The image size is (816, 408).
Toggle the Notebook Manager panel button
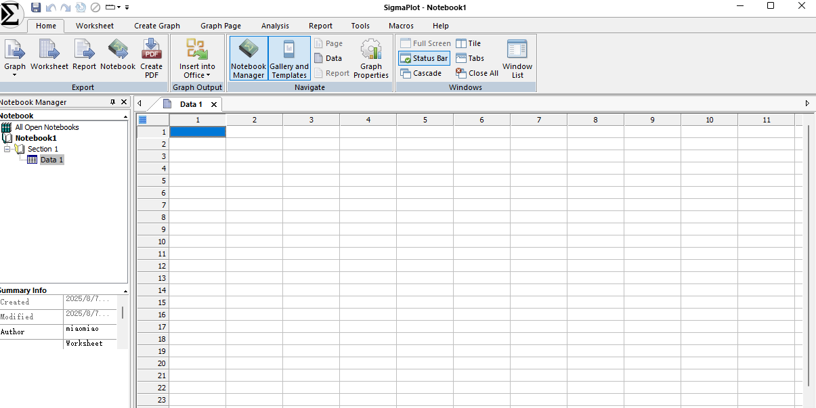click(x=249, y=58)
